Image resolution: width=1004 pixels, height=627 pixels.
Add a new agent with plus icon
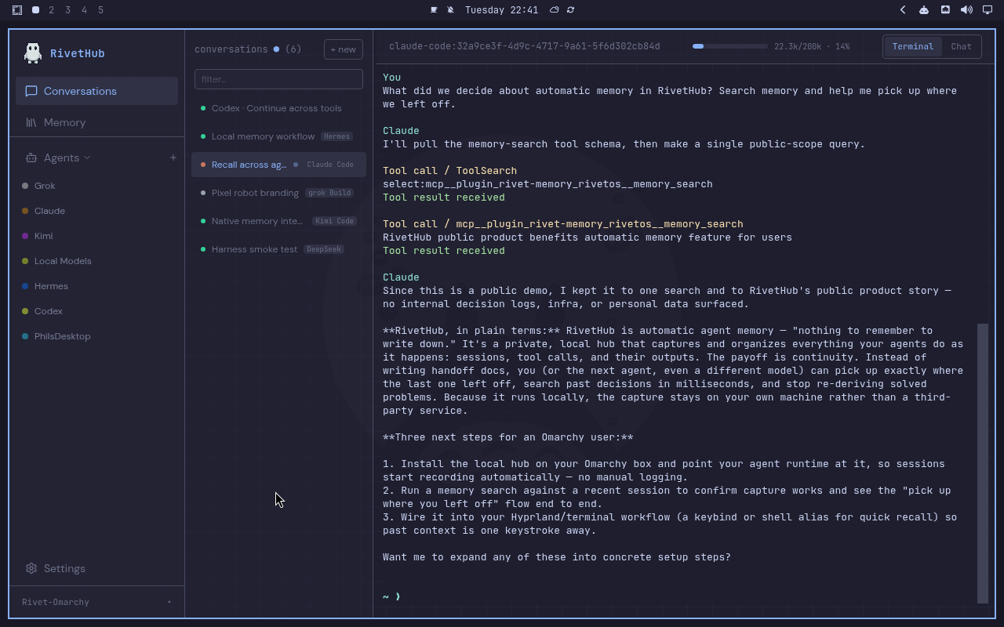click(173, 158)
